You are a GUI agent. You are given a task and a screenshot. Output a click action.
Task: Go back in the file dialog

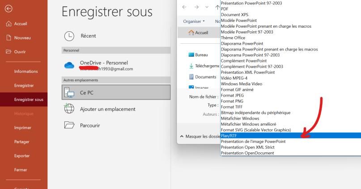[x=184, y=7]
